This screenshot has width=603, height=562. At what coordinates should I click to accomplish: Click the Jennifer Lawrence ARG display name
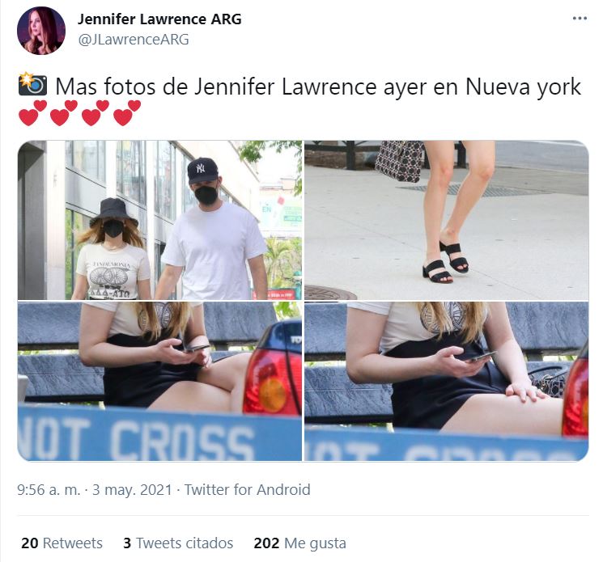click(x=159, y=19)
